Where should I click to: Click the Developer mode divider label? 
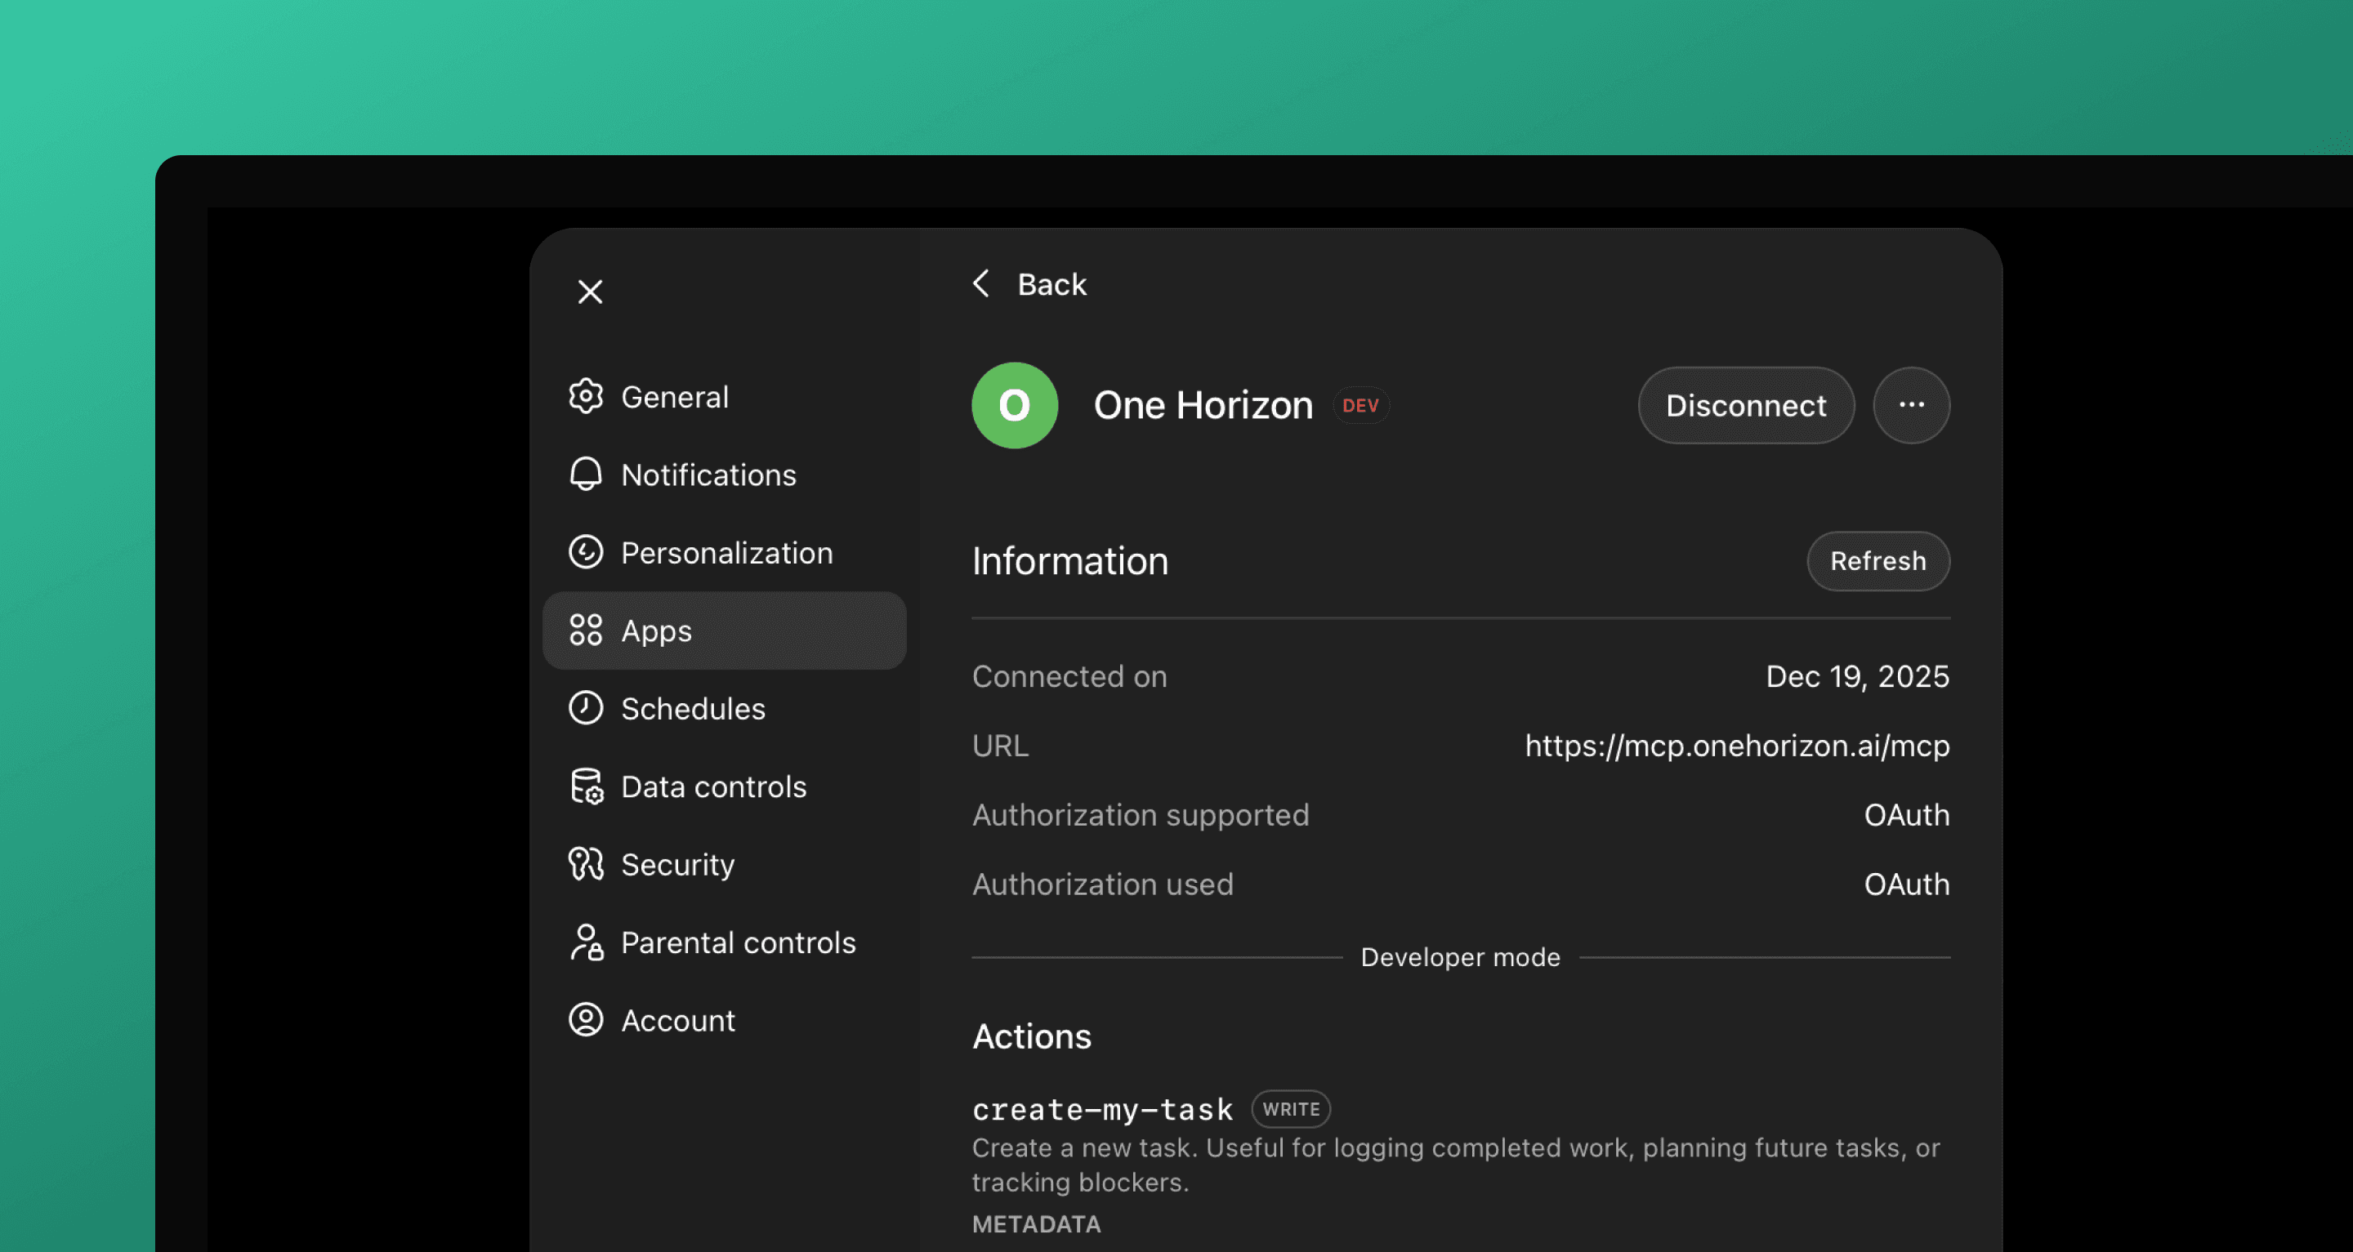pos(1460,957)
